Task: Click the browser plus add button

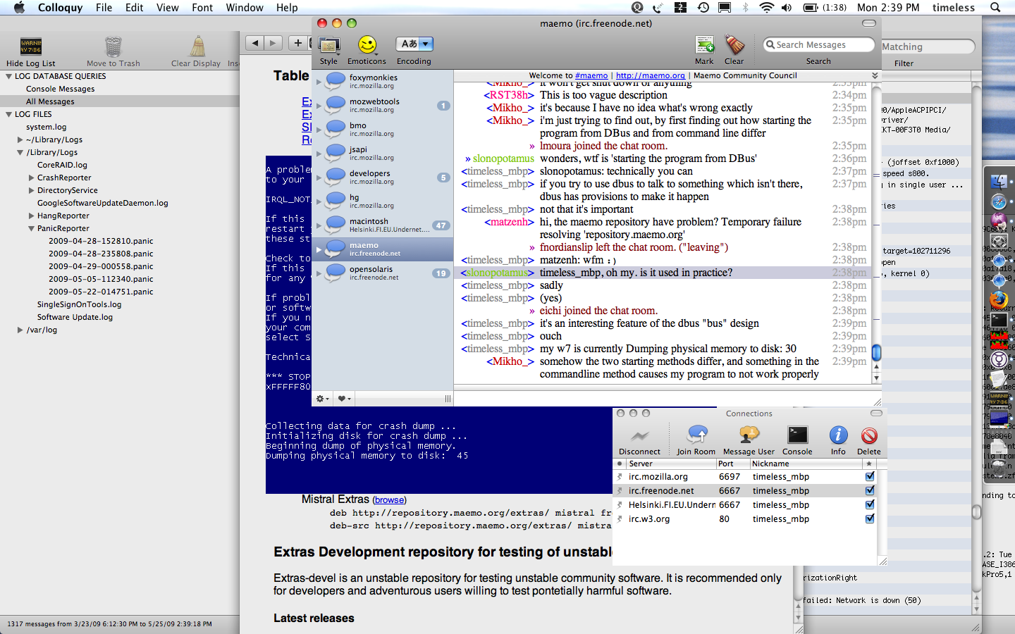Action: point(298,43)
